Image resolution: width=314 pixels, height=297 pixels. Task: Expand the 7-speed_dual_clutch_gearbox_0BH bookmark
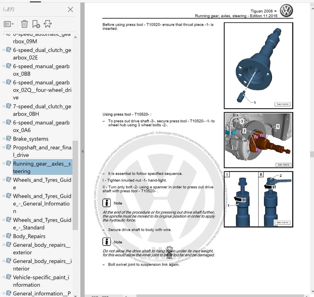(4, 106)
